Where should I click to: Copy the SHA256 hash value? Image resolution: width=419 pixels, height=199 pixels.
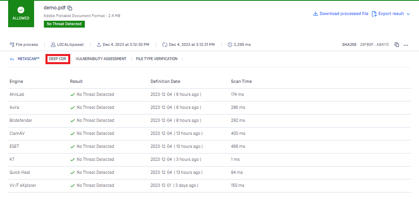tap(397, 45)
